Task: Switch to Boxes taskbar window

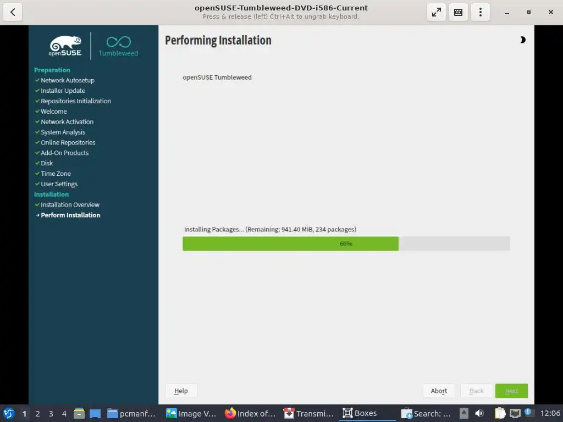Action: coord(367,413)
